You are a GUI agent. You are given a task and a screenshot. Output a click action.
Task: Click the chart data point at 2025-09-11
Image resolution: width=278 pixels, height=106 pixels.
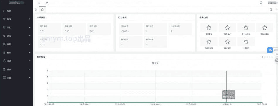262,102
